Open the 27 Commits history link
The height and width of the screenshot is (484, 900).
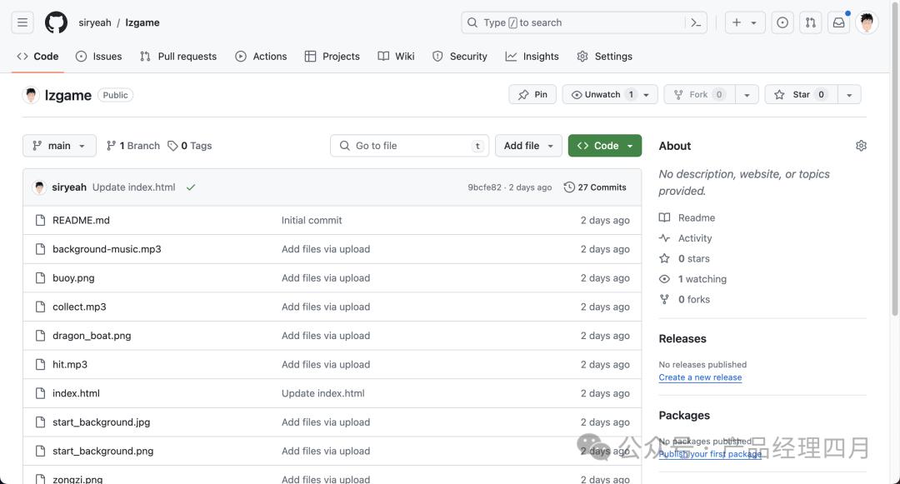point(595,187)
